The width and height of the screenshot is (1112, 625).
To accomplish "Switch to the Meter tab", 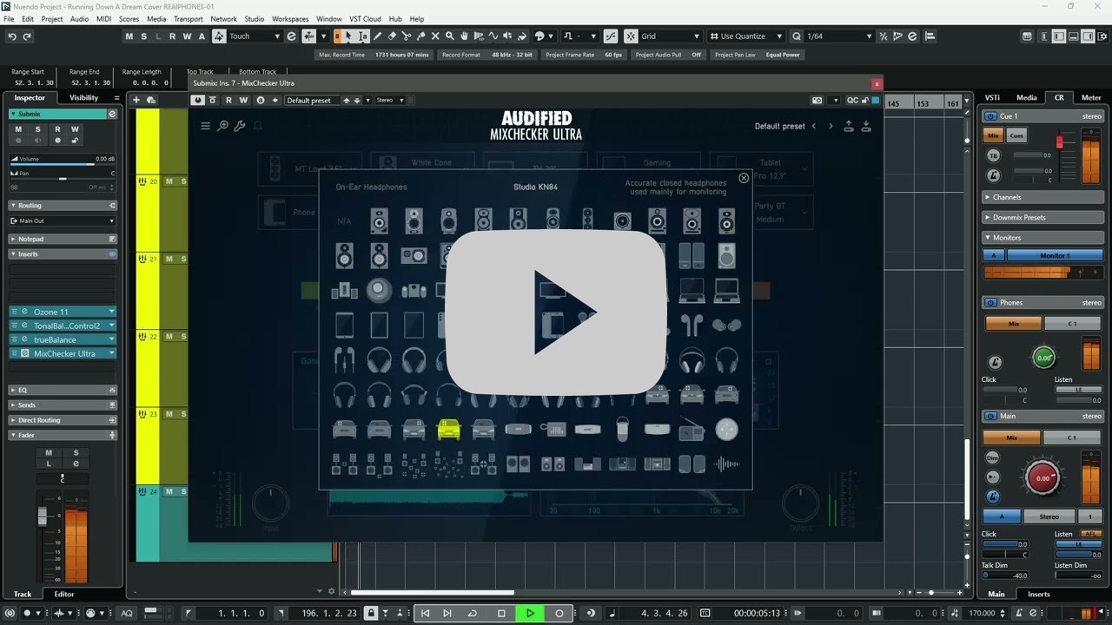I will pos(1090,97).
